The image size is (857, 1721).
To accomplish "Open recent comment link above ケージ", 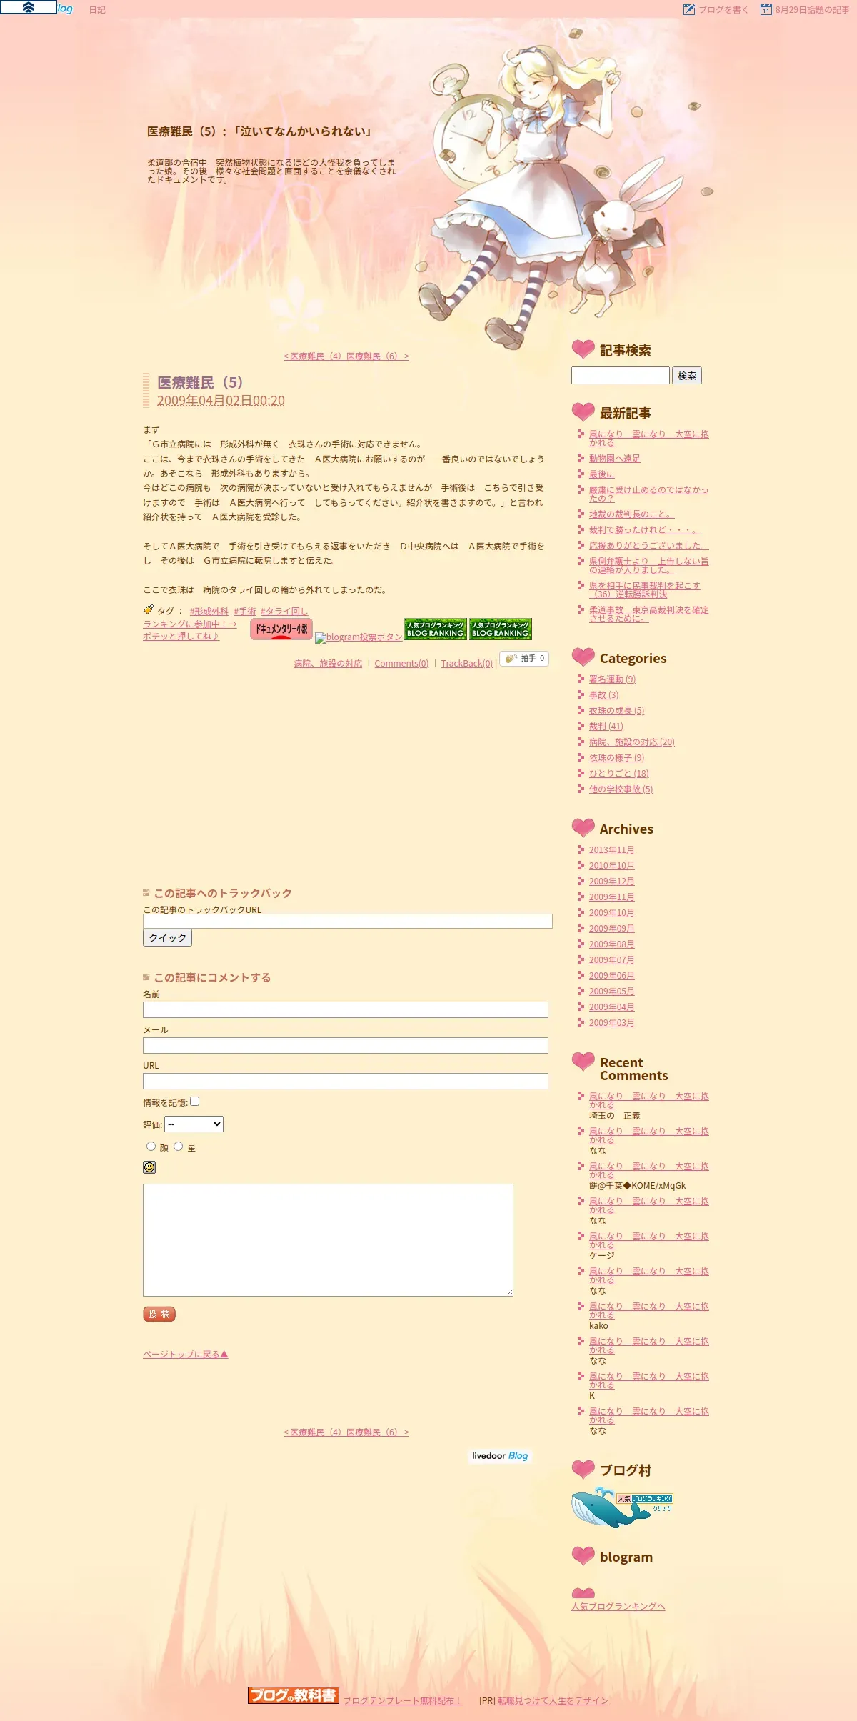I will point(649,1241).
